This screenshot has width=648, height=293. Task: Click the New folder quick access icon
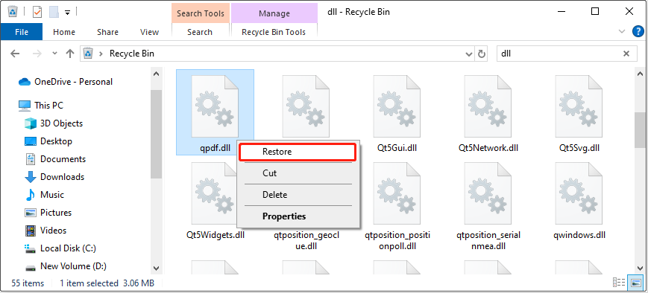(54, 12)
